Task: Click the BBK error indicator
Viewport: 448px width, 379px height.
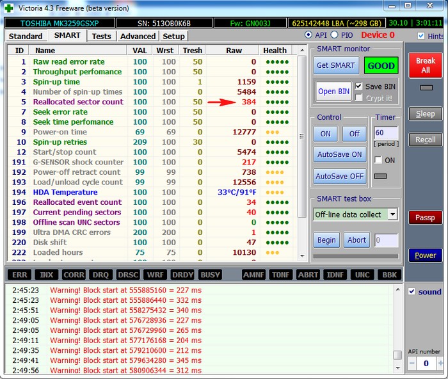Action: point(389,275)
